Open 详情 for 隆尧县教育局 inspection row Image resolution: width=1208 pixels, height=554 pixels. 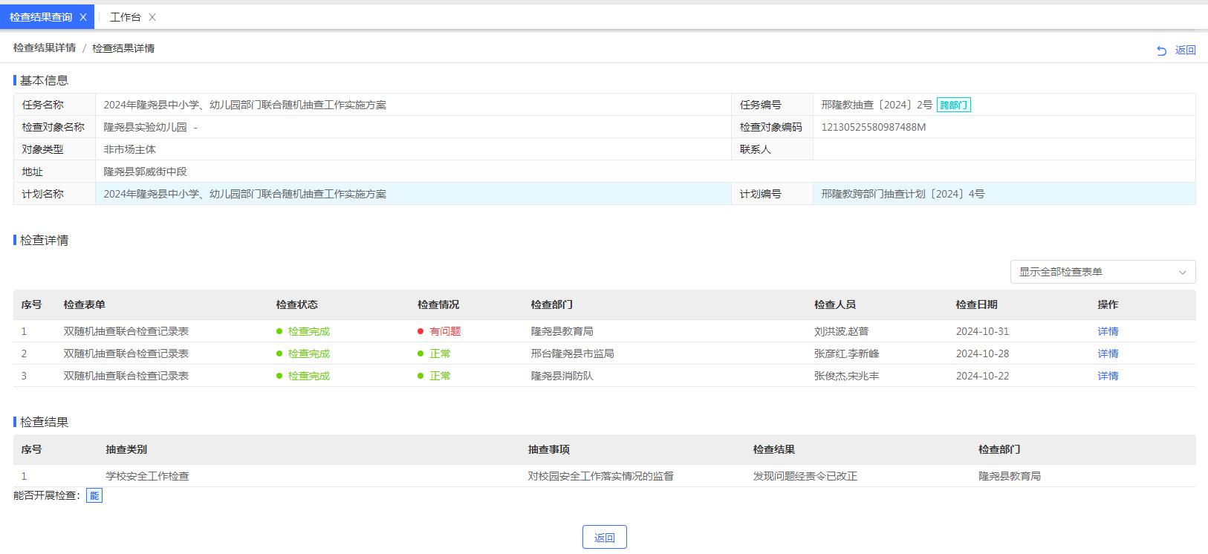pos(1107,331)
